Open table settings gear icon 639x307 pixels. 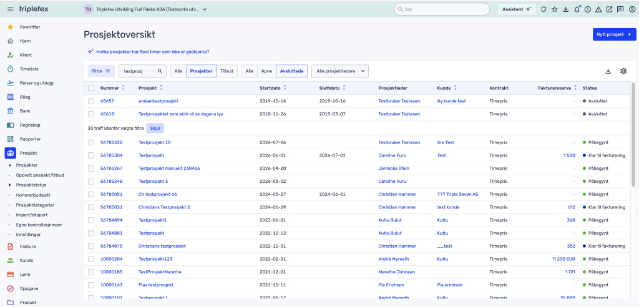pos(623,71)
